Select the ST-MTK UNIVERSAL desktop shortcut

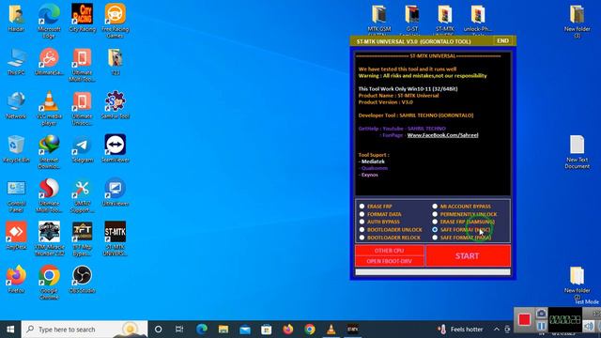[115, 238]
